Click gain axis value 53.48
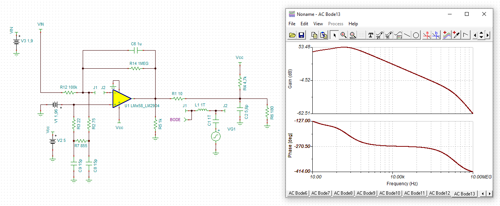 click(x=304, y=47)
